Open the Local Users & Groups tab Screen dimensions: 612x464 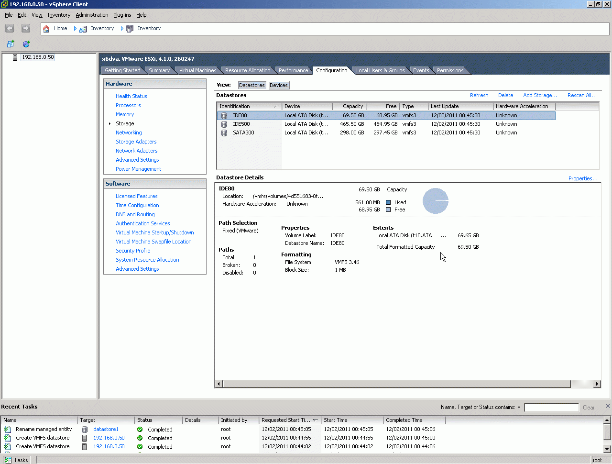380,70
